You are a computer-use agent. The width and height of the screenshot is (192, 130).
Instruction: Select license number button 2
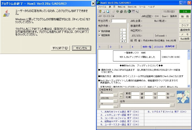(123, 33)
